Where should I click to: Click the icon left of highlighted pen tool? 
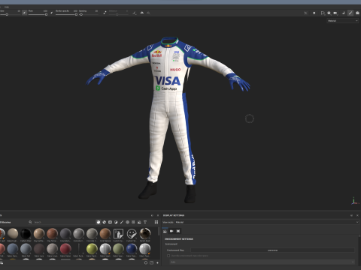(x=344, y=13)
